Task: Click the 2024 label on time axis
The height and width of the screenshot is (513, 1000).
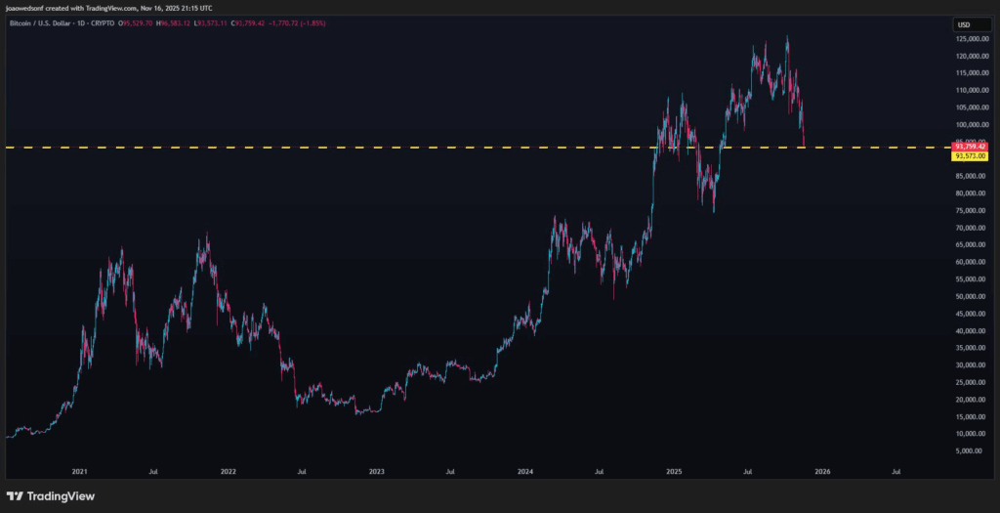Action: (x=524, y=471)
